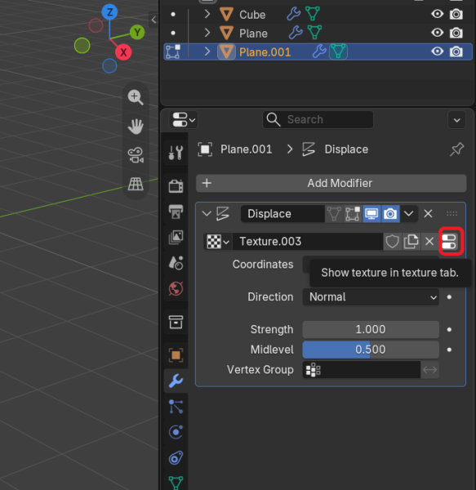Disable Plane.001 in renders camera icon
The image size is (476, 490).
pyautogui.click(x=456, y=51)
